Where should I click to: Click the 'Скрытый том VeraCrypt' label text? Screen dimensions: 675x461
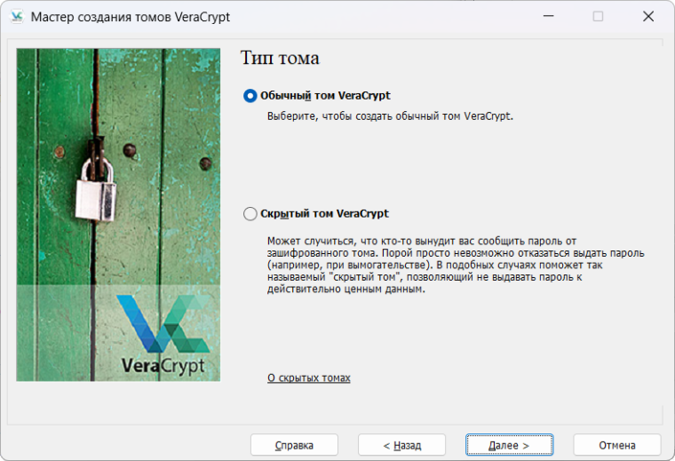tap(324, 214)
